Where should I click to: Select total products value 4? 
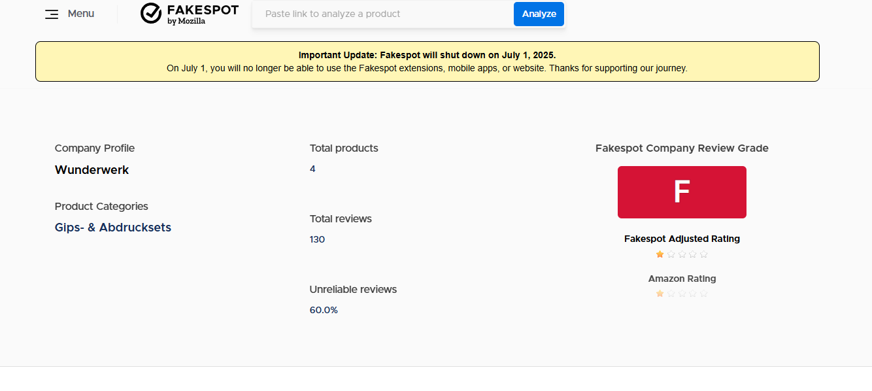312,169
